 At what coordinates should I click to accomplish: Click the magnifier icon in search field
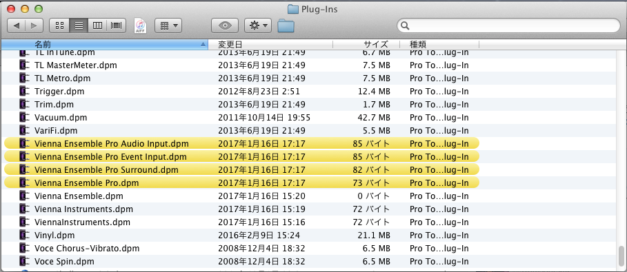click(x=405, y=26)
